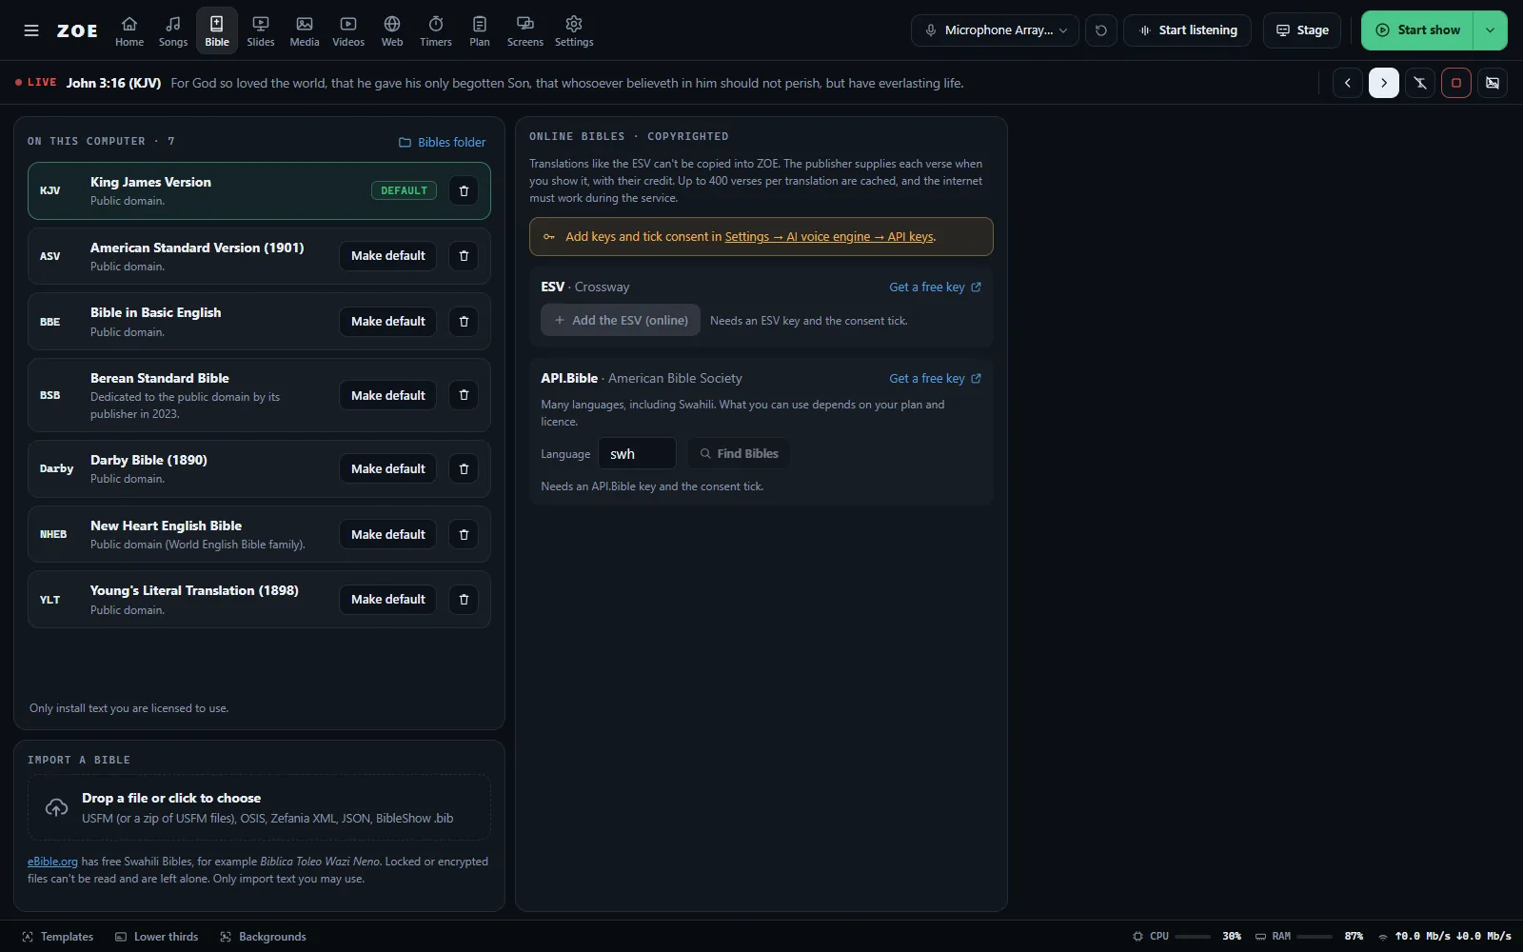Toggle the Stage display button
The image size is (1523, 952).
point(1302,30)
